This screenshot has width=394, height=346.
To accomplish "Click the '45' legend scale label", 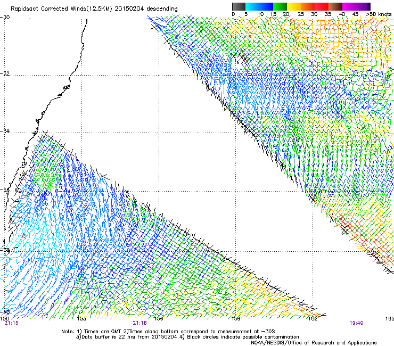I will 355,14.
